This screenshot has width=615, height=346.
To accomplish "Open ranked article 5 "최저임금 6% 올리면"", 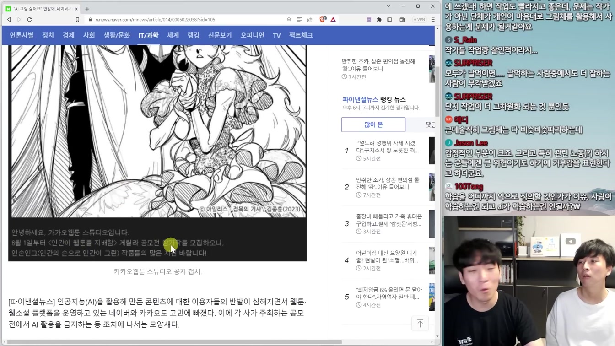I will click(x=389, y=293).
